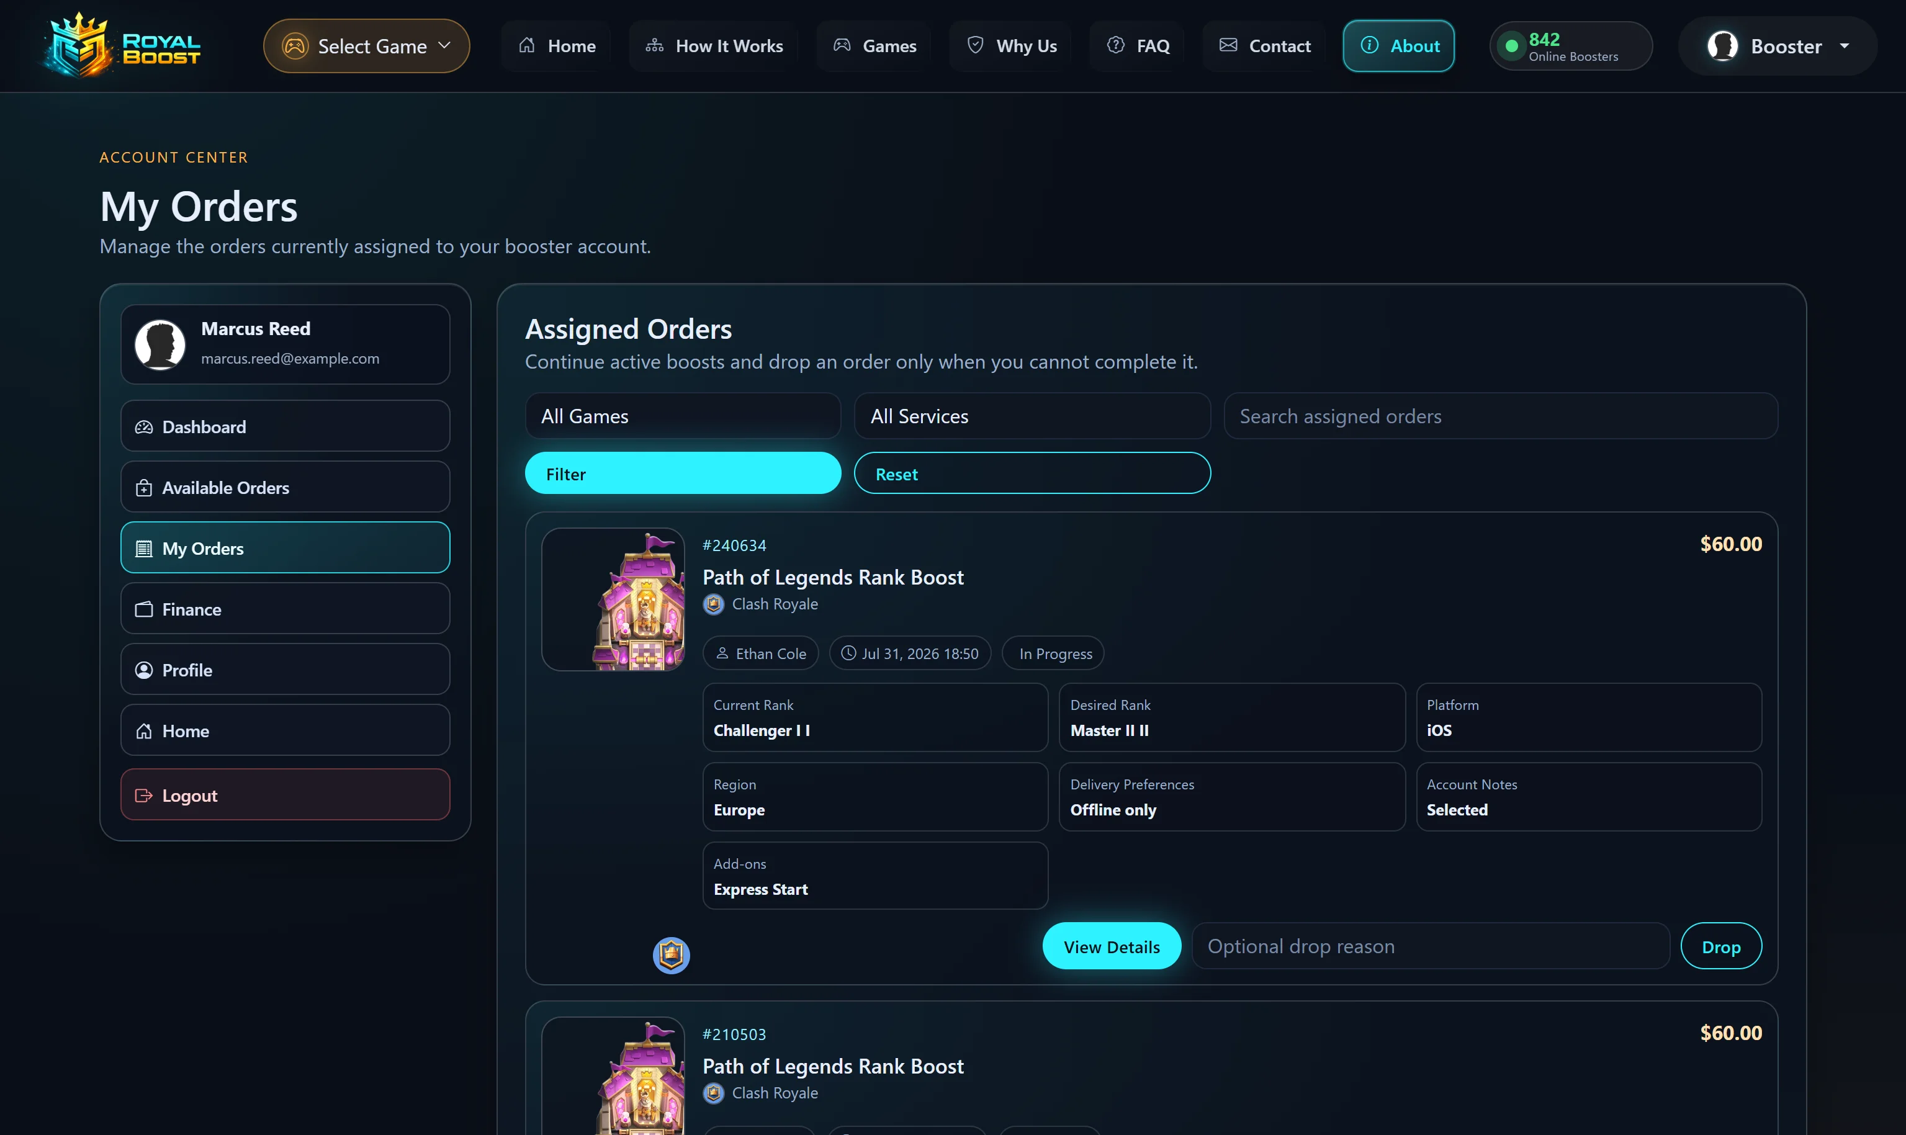Screen dimensions: 1906x1135
Task: Click the Offline only delivery preference
Action: (x=1113, y=810)
